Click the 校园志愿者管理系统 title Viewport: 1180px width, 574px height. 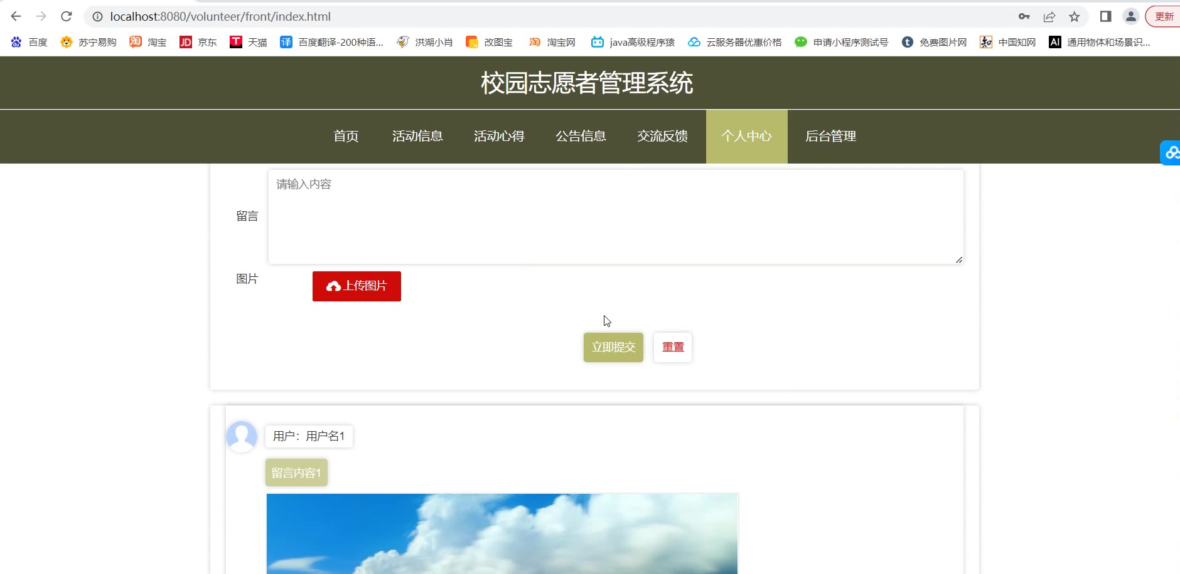587,83
